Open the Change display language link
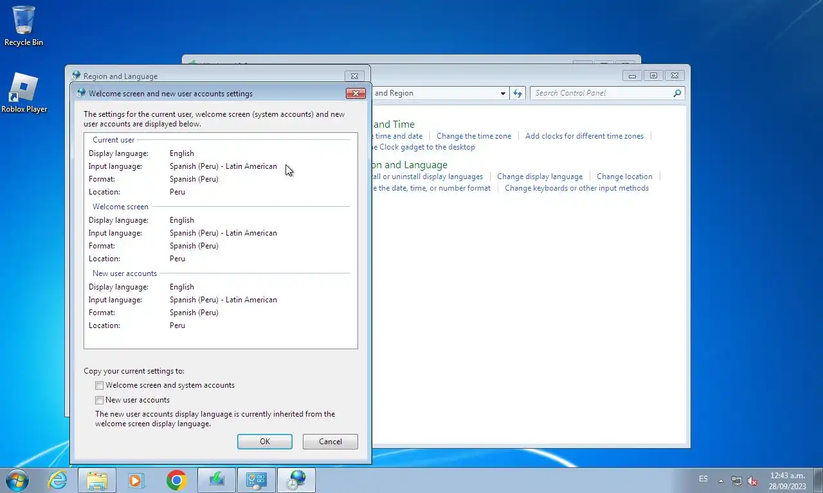Image resolution: width=823 pixels, height=493 pixels. (540, 177)
